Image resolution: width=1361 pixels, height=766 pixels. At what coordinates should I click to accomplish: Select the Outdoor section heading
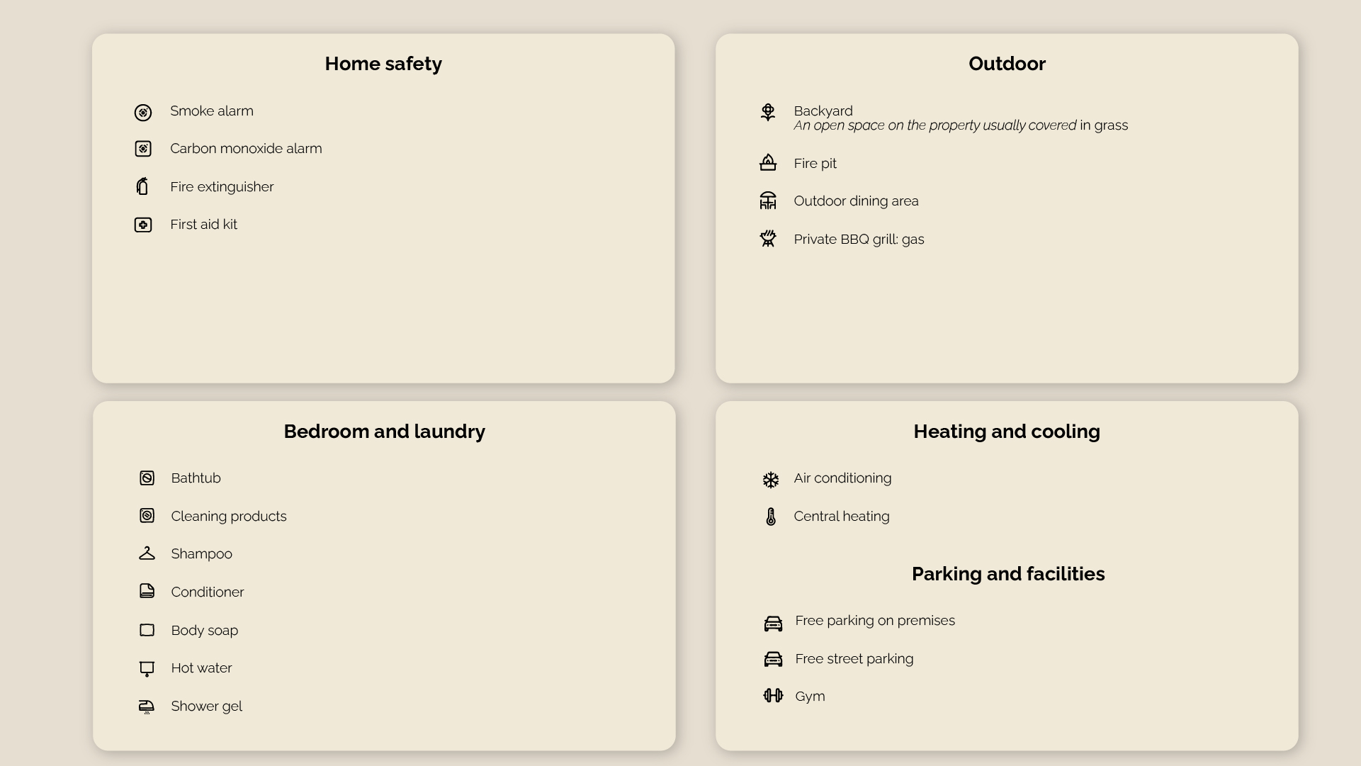click(1007, 64)
